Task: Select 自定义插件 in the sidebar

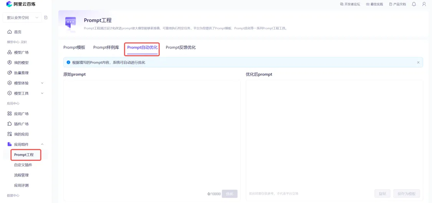Action: tap(23, 165)
